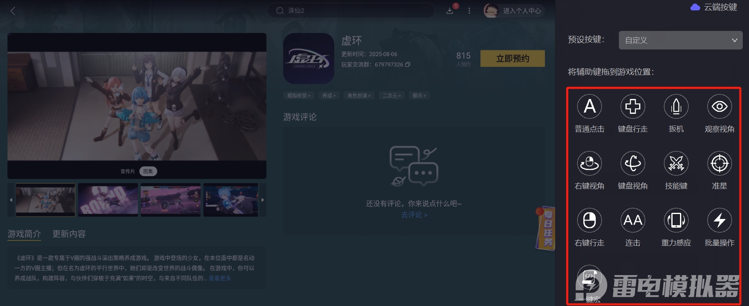Image resolution: width=749 pixels, height=306 pixels.
Task: Open the 预设按键 自定义 dropdown
Action: point(680,40)
